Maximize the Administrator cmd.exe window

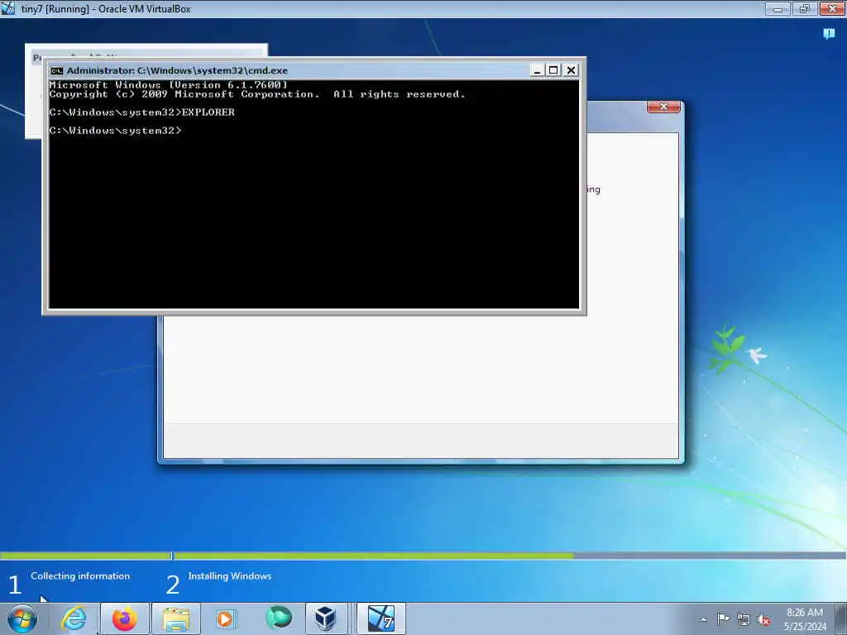point(553,70)
